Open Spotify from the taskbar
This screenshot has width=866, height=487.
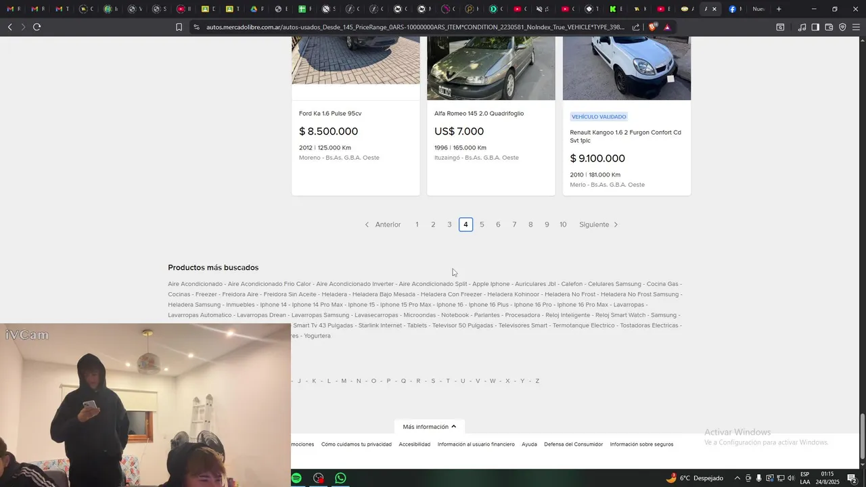point(296,478)
